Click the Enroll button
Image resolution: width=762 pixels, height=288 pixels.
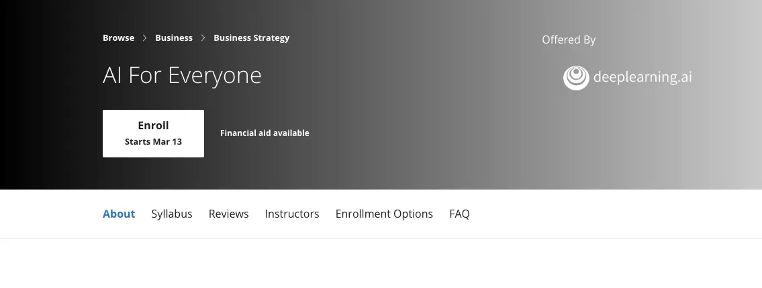[x=153, y=133]
